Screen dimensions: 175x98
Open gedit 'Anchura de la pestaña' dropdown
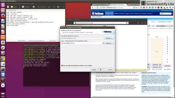pos(36,41)
